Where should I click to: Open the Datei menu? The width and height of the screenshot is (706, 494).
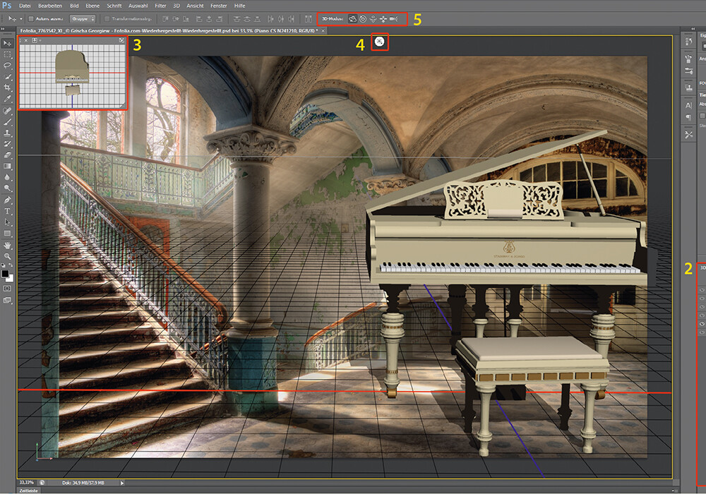pyautogui.click(x=25, y=6)
